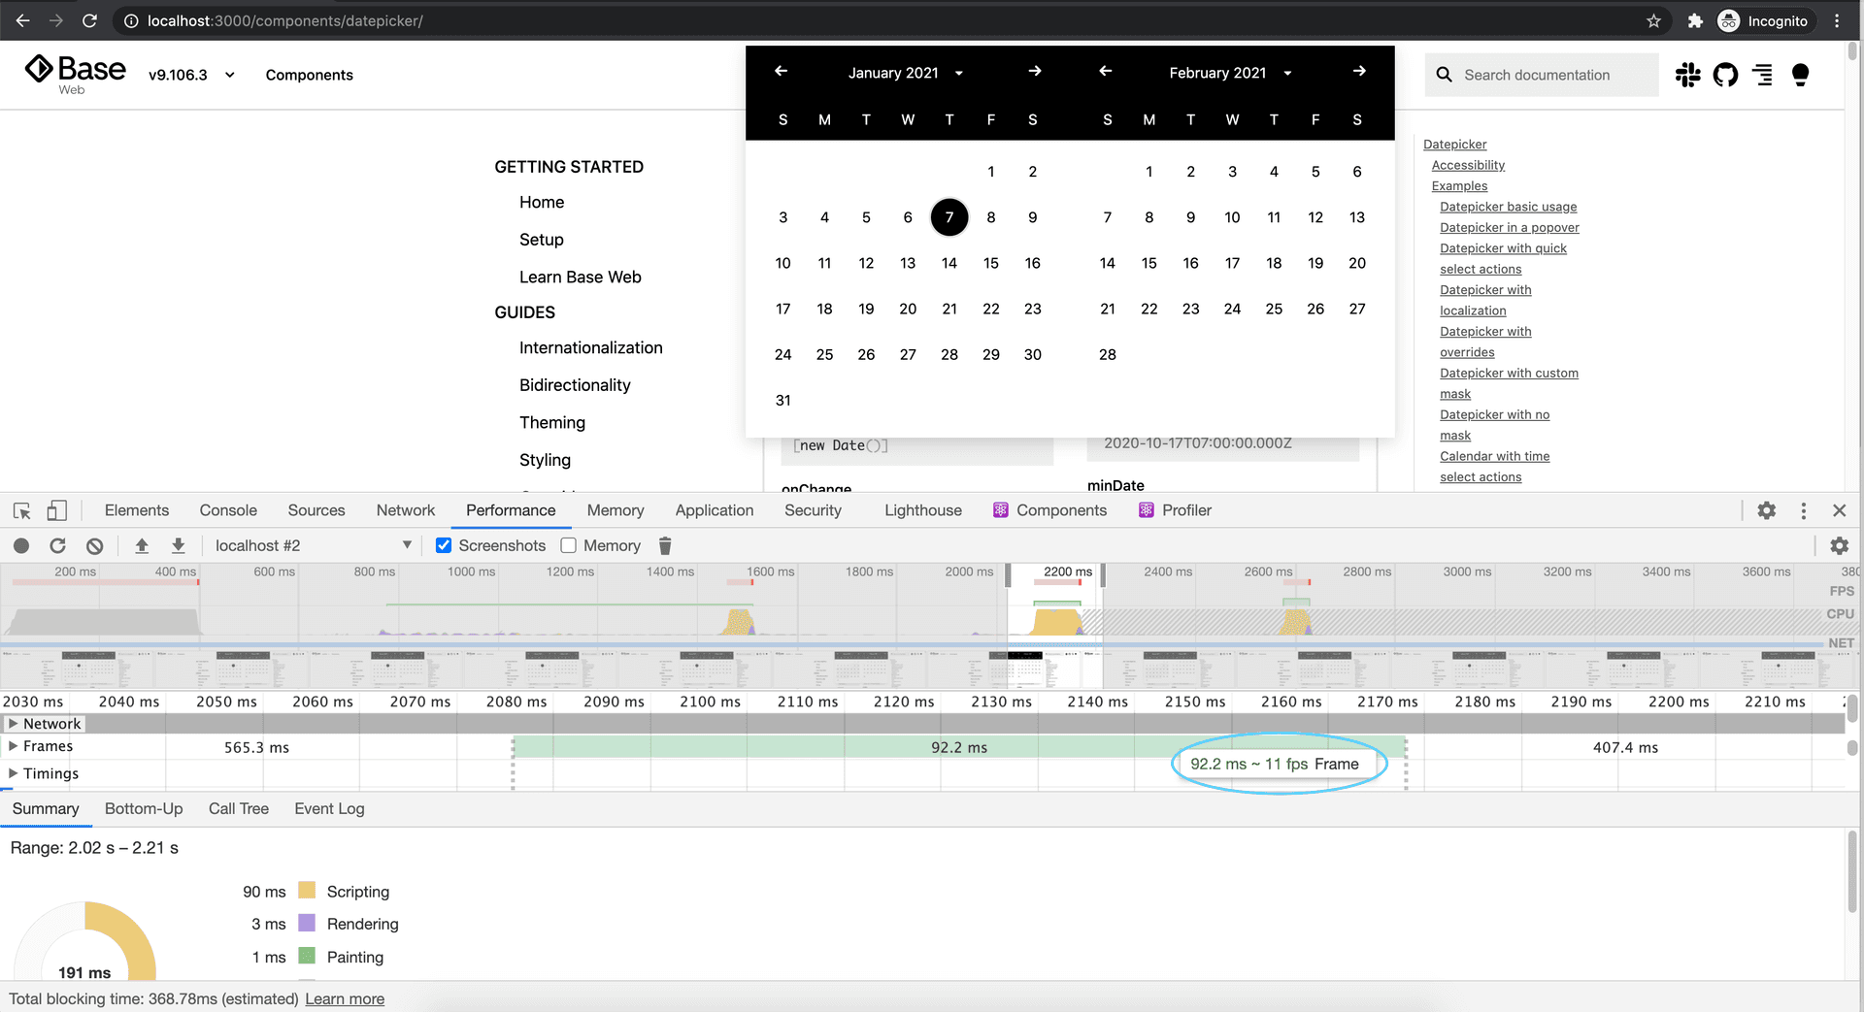The width and height of the screenshot is (1864, 1012).
Task: Select the 92.2 ms frame bar
Action: tap(959, 747)
